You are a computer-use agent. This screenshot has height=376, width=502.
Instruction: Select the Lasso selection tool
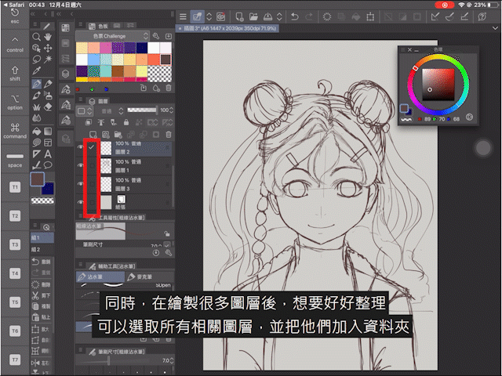37,60
